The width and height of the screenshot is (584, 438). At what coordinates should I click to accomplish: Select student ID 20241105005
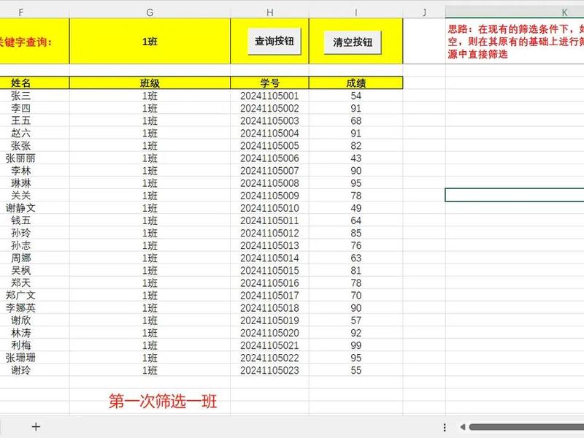tap(269, 145)
